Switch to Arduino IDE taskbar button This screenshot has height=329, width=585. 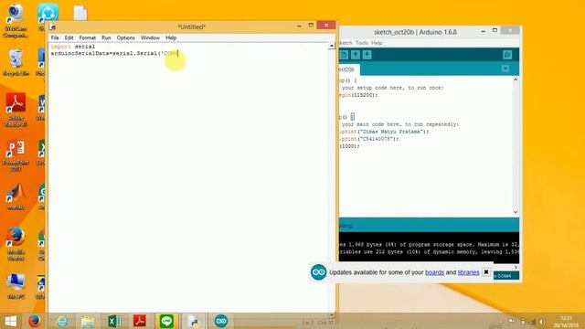coord(221,321)
